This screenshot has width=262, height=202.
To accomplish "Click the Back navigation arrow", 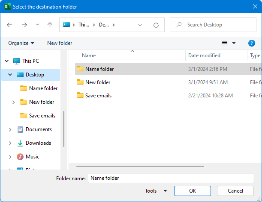I will (10, 25).
